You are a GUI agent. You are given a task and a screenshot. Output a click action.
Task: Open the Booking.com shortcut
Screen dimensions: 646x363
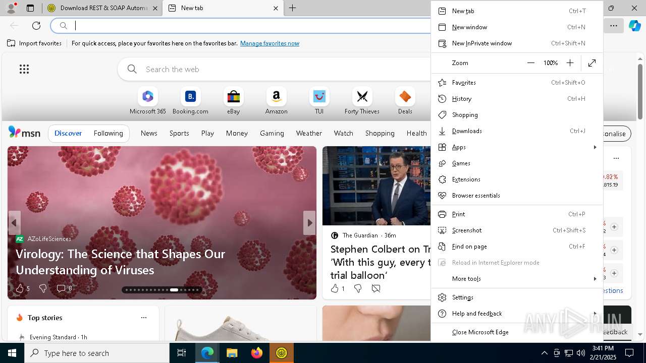[190, 101]
